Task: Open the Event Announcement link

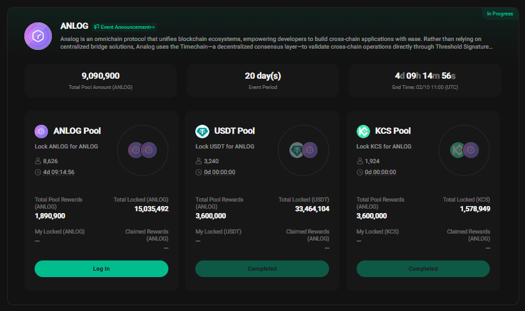Action: pos(125,27)
